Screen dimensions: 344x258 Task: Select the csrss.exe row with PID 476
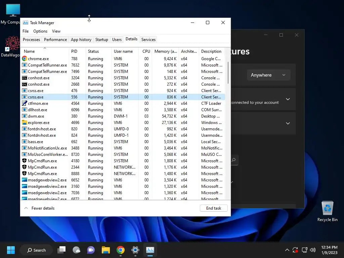tap(123, 91)
